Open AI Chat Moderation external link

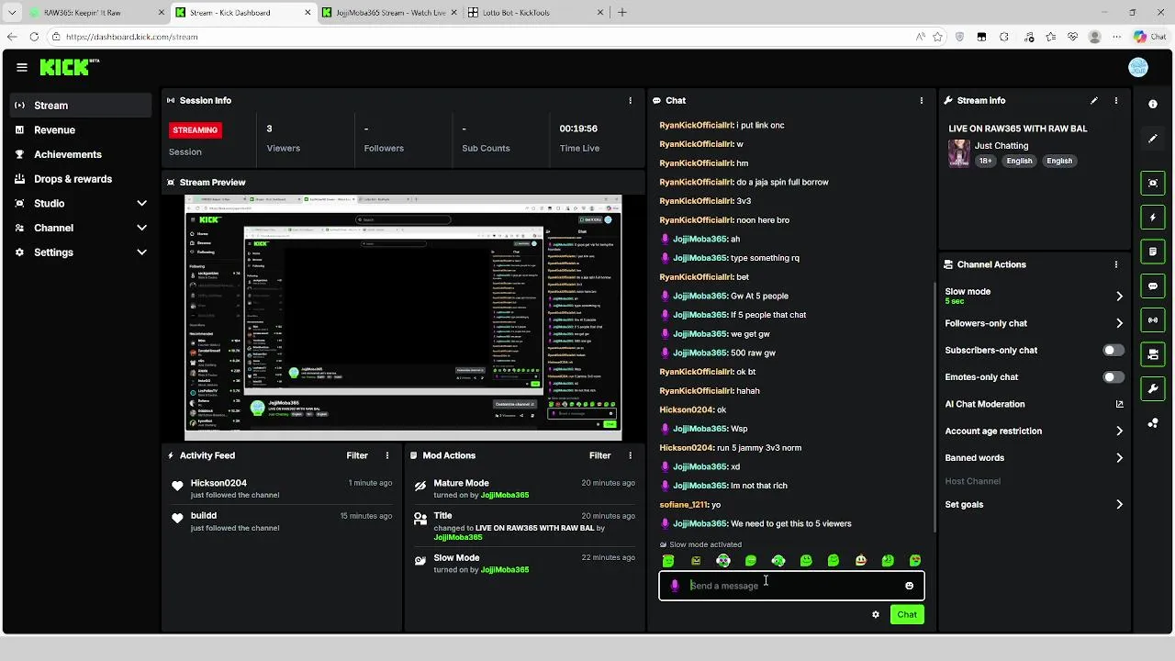[x=1119, y=404]
